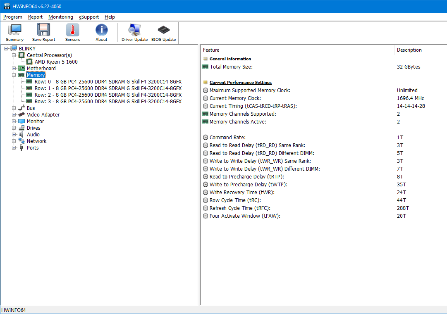Click the Current Performance Settings heading

(x=241, y=82)
